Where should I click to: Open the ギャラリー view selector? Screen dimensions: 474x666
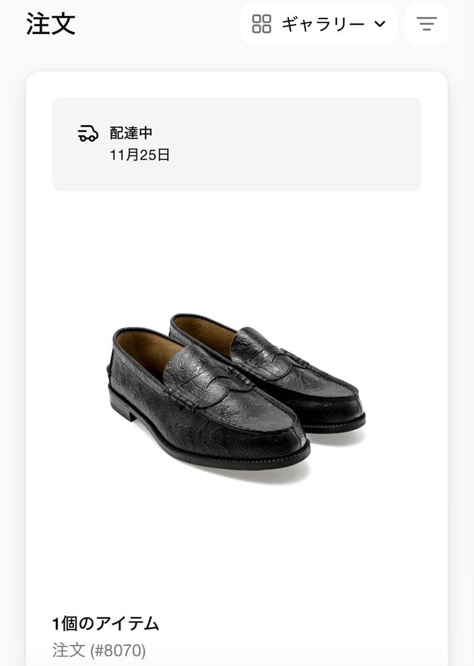pyautogui.click(x=318, y=24)
